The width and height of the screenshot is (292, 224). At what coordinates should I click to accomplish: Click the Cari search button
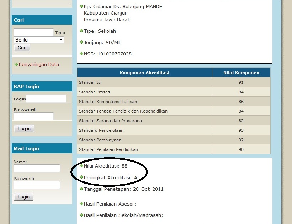[22, 48]
